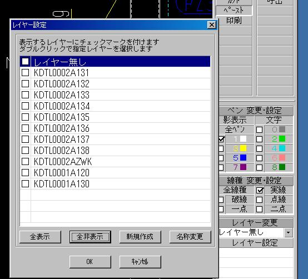
Task: Pick pen 1 white color swatch
Action: tap(243, 139)
